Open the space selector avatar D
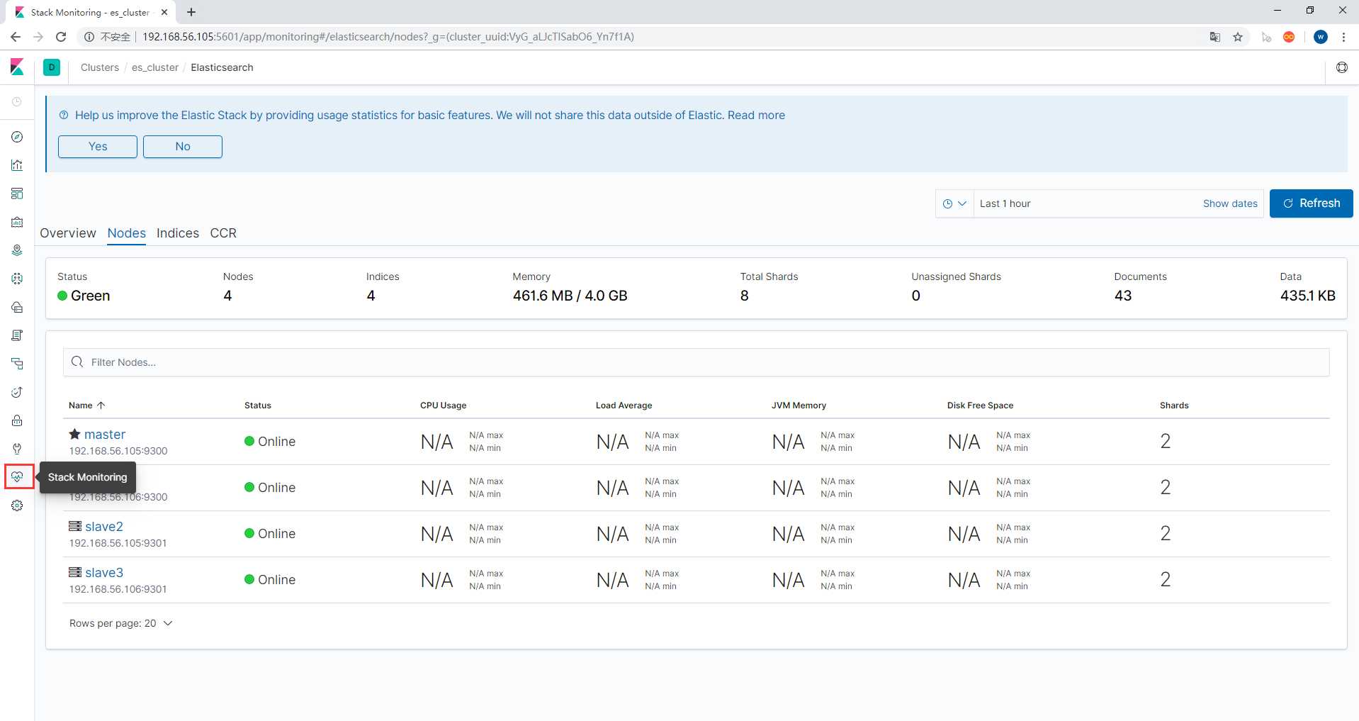 tap(52, 67)
